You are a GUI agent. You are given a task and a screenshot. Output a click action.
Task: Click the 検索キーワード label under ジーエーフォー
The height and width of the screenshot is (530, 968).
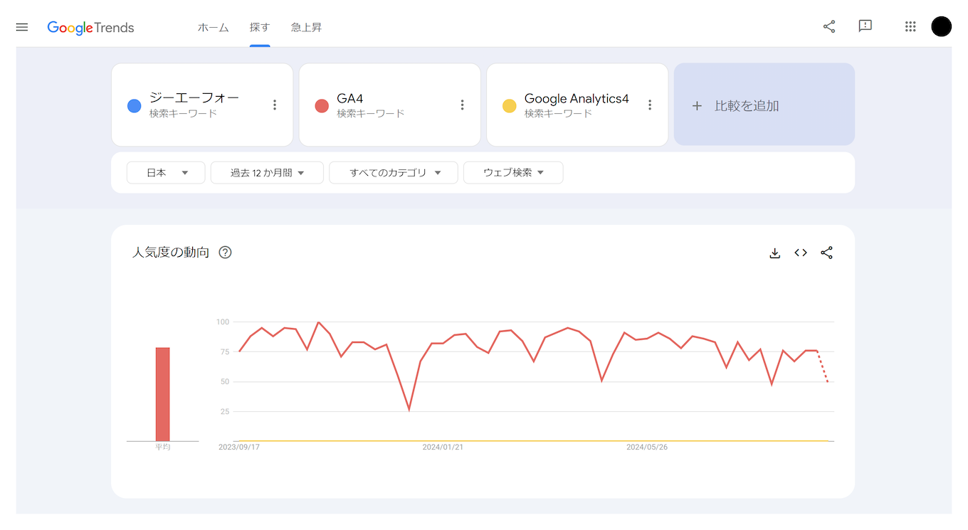pos(183,114)
